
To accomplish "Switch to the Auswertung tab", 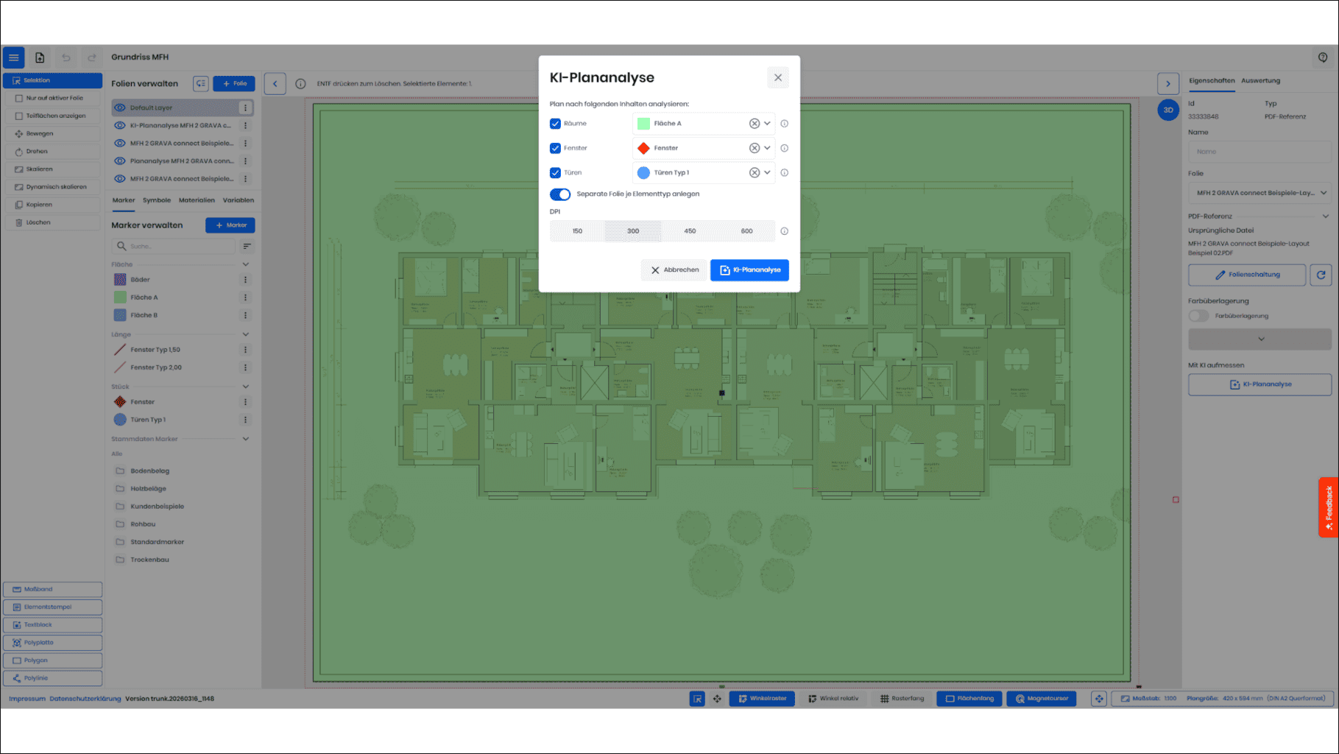I will (1260, 81).
